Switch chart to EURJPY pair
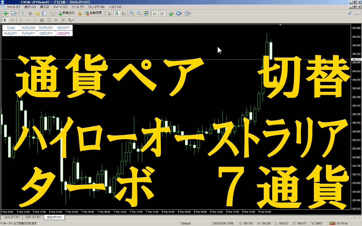362x226 pixels. click(x=28, y=33)
